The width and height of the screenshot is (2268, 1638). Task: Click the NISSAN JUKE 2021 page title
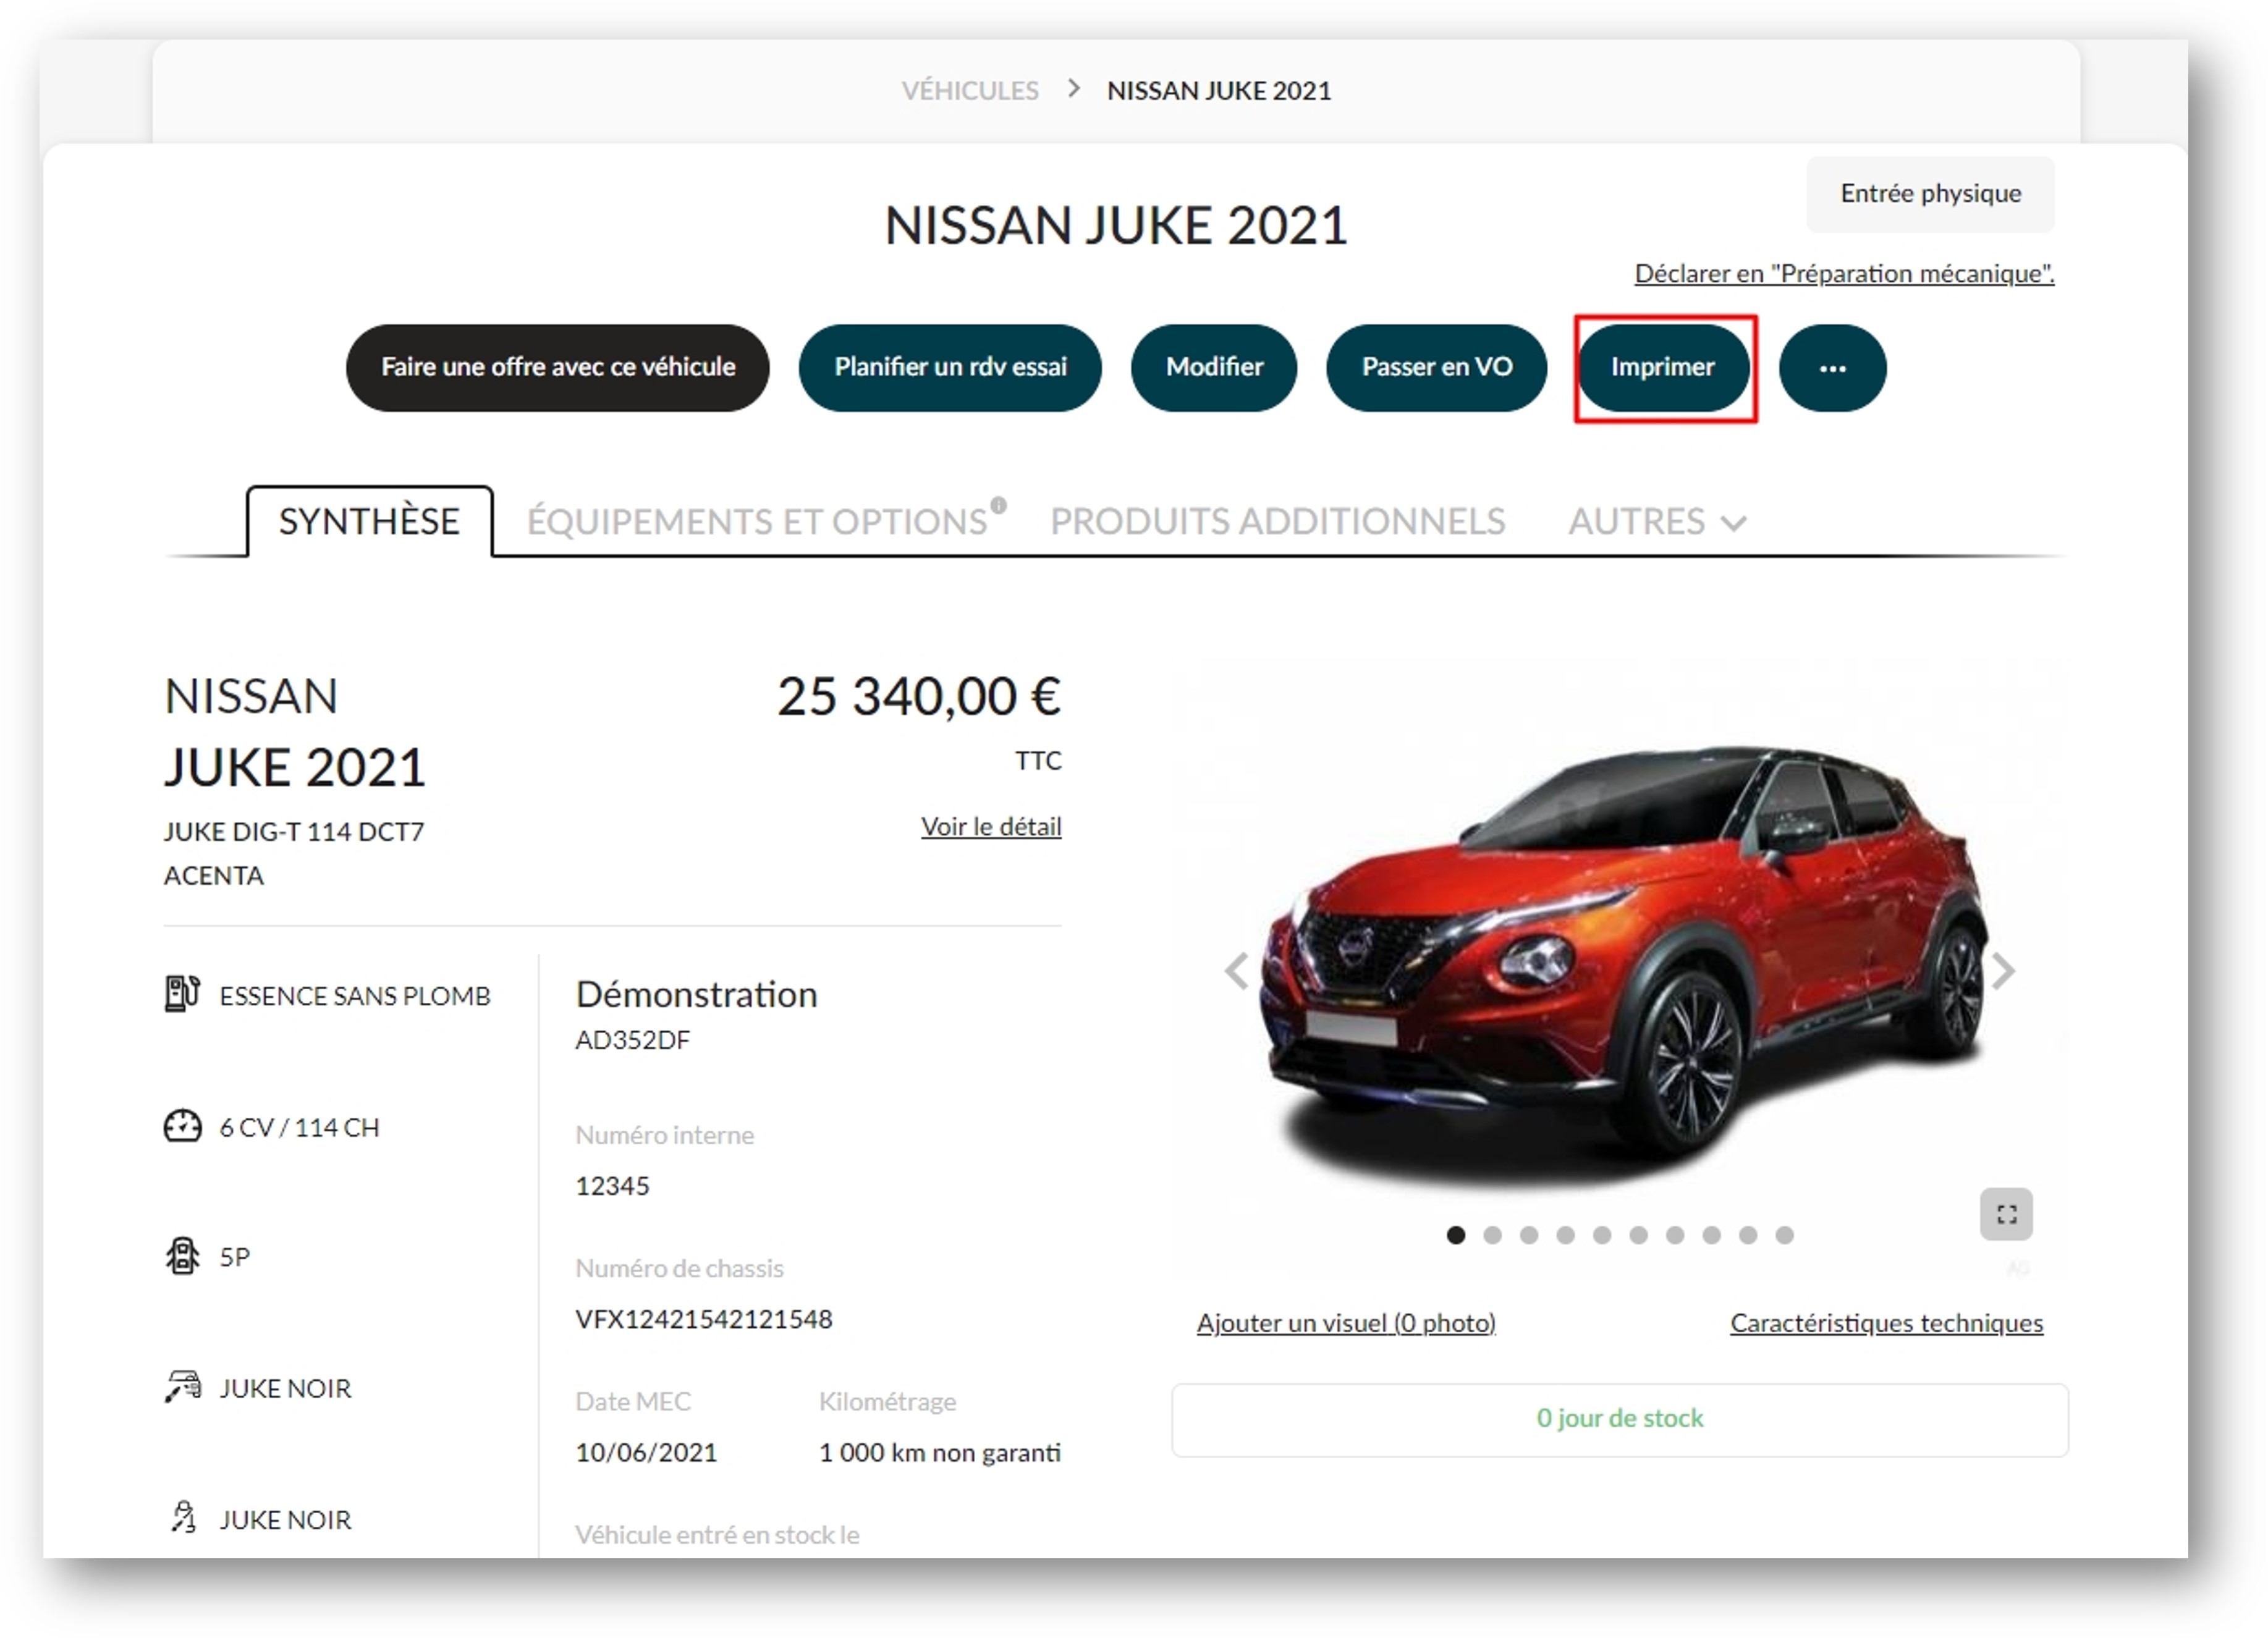point(1116,225)
